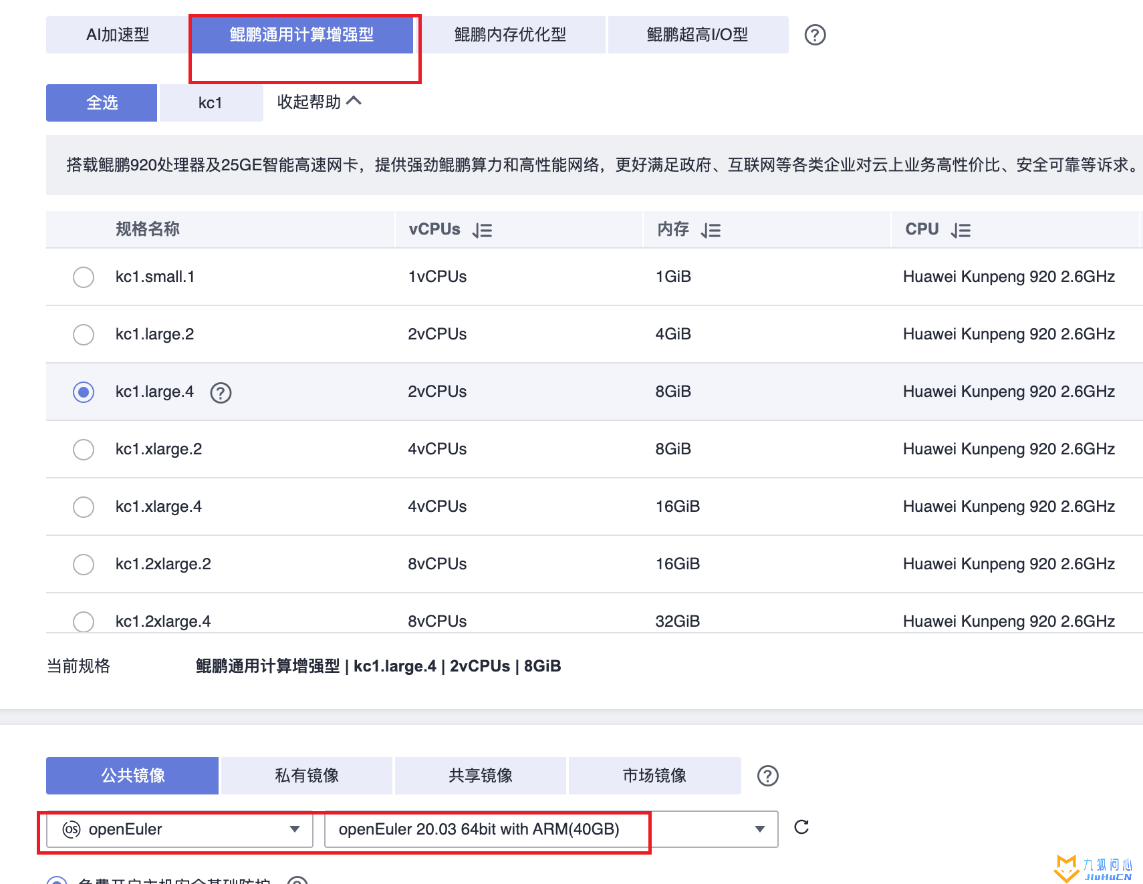Image resolution: width=1143 pixels, height=884 pixels.
Task: Click kc1.small.1 spec name
Action: coord(155,277)
